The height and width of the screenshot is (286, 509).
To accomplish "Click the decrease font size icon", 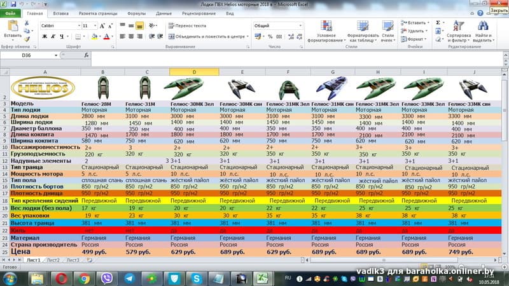I will pos(110,25).
